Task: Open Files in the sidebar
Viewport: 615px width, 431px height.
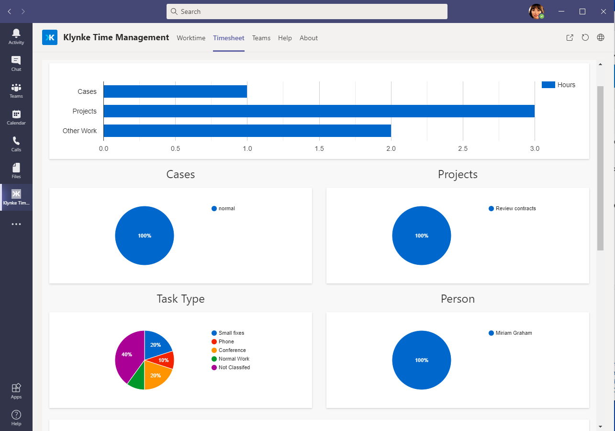Action: (16, 170)
